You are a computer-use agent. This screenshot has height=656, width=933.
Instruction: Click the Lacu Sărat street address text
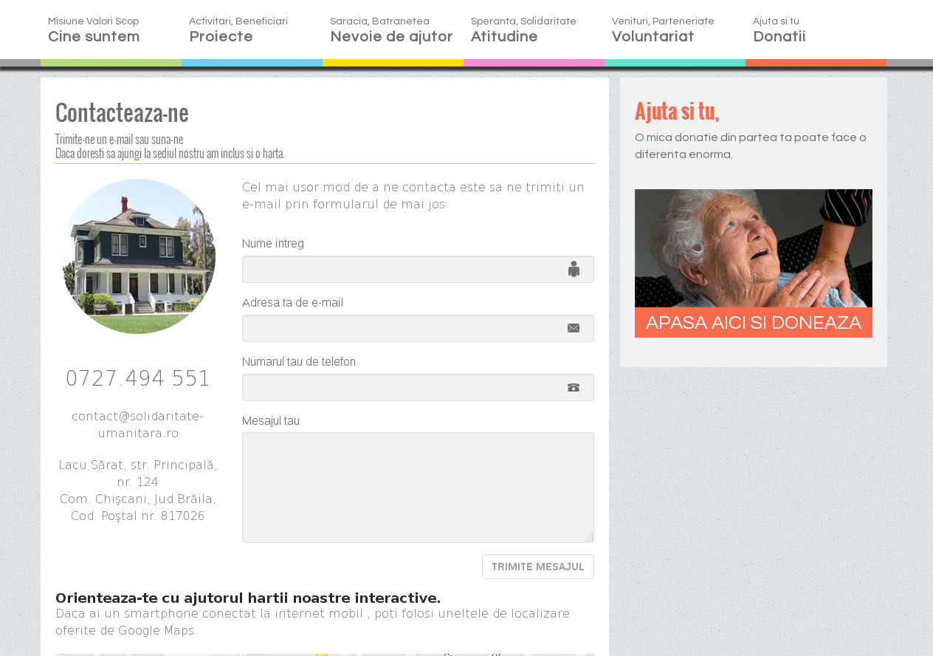click(138, 473)
